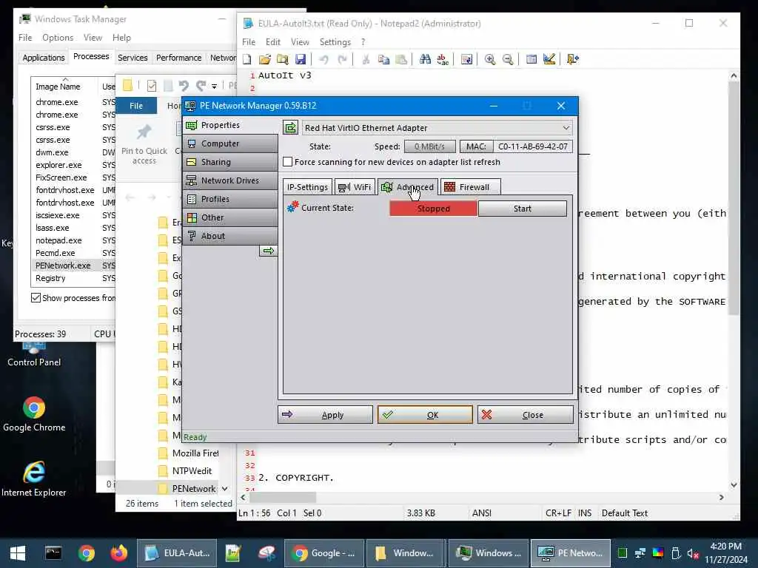Click the Start button for current state
This screenshot has width=758, height=568.
click(x=522, y=208)
